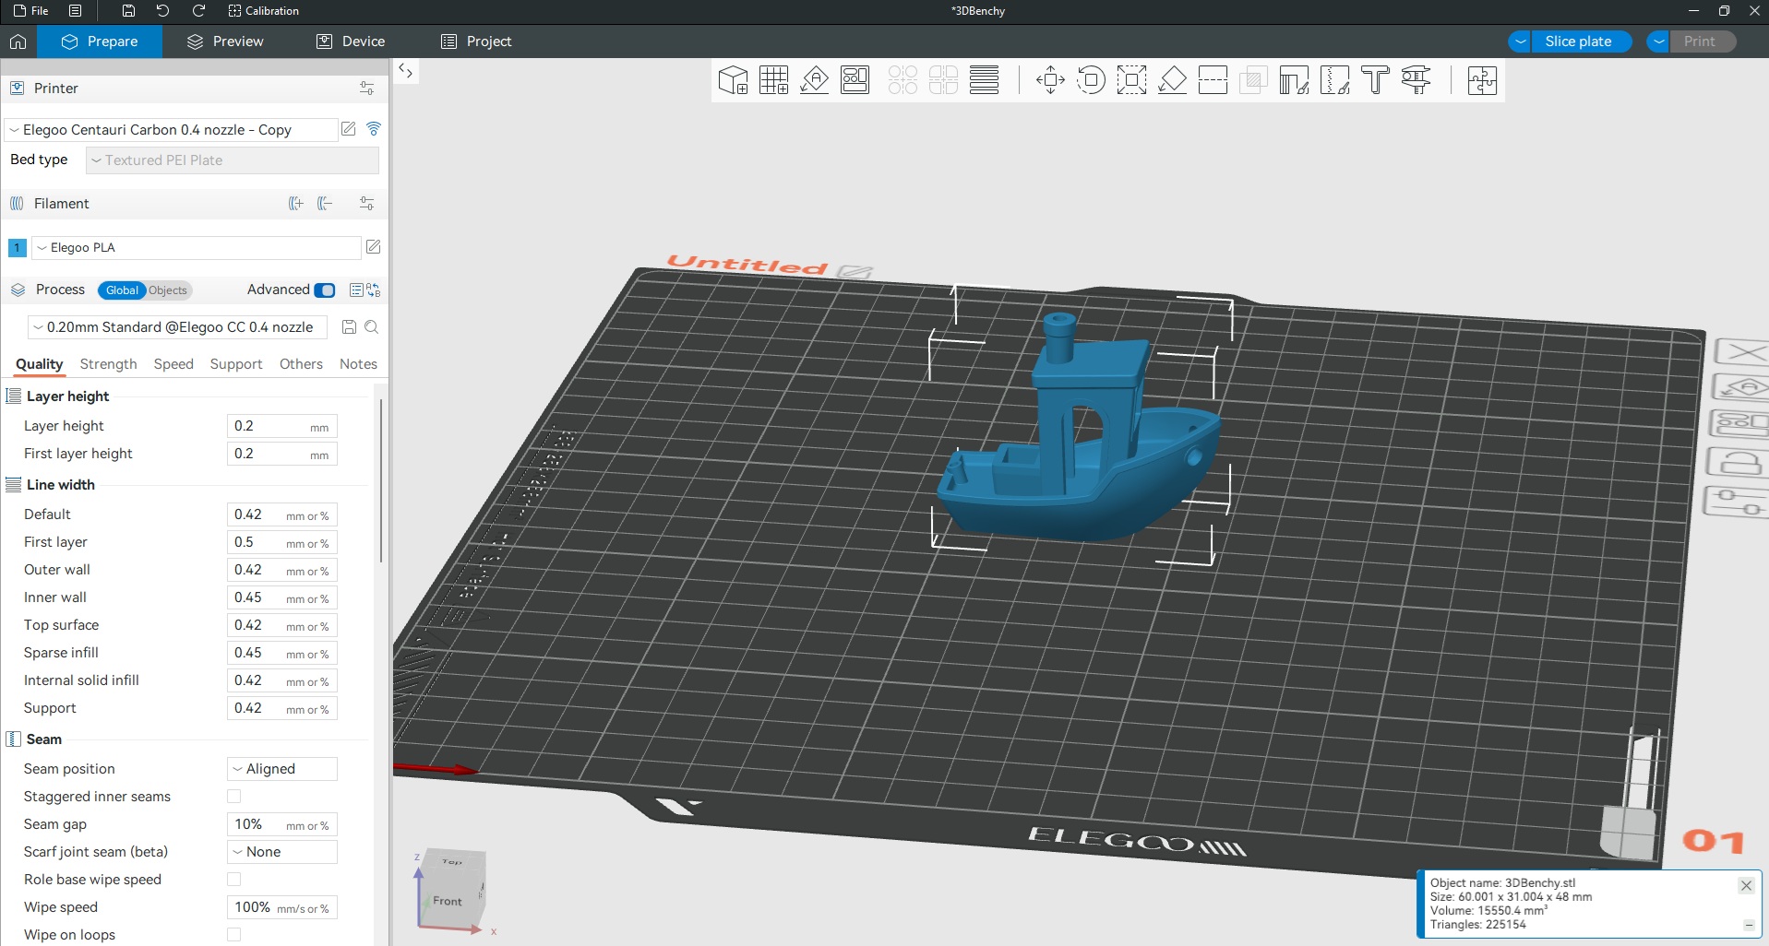
Task: Switch to the Notes tab
Action: 358,364
